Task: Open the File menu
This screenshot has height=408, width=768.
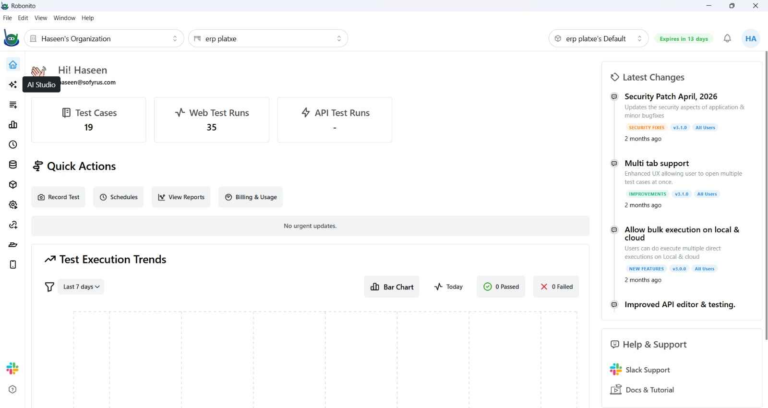Action: (x=7, y=18)
